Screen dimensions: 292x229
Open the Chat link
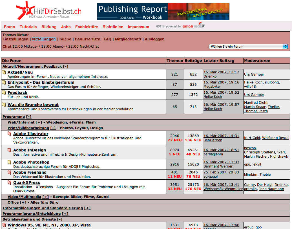pos(7,47)
